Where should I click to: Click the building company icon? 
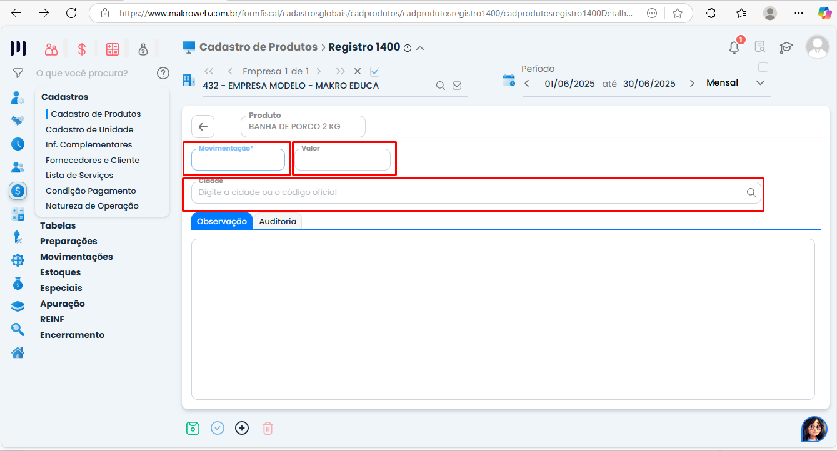coord(188,80)
